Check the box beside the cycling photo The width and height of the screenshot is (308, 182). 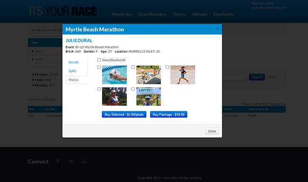click(133, 67)
